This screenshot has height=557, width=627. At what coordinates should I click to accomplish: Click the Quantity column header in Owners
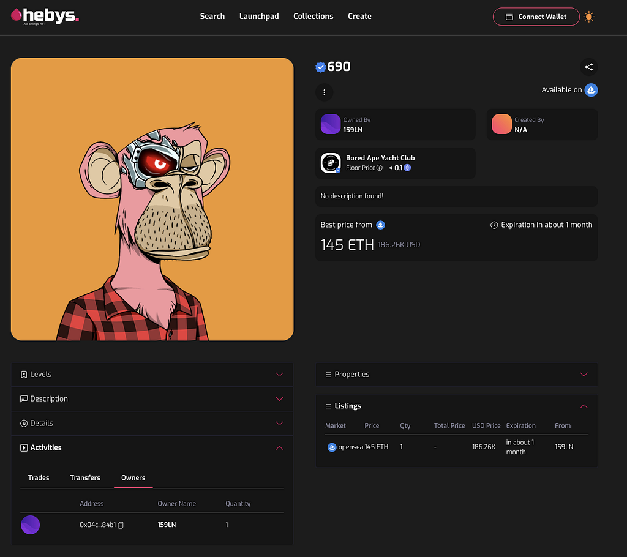[x=238, y=504]
